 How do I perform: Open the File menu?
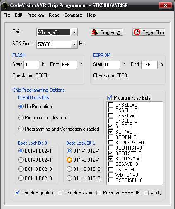(7, 15)
